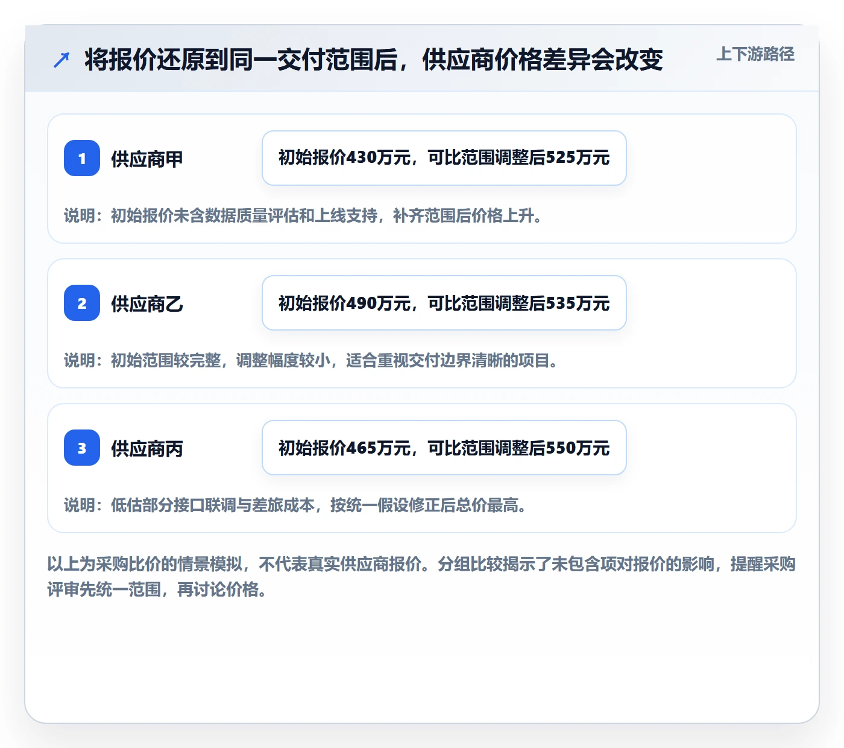844x748 pixels.
Task: Select the 供应商甲 name label
Action: click(147, 159)
